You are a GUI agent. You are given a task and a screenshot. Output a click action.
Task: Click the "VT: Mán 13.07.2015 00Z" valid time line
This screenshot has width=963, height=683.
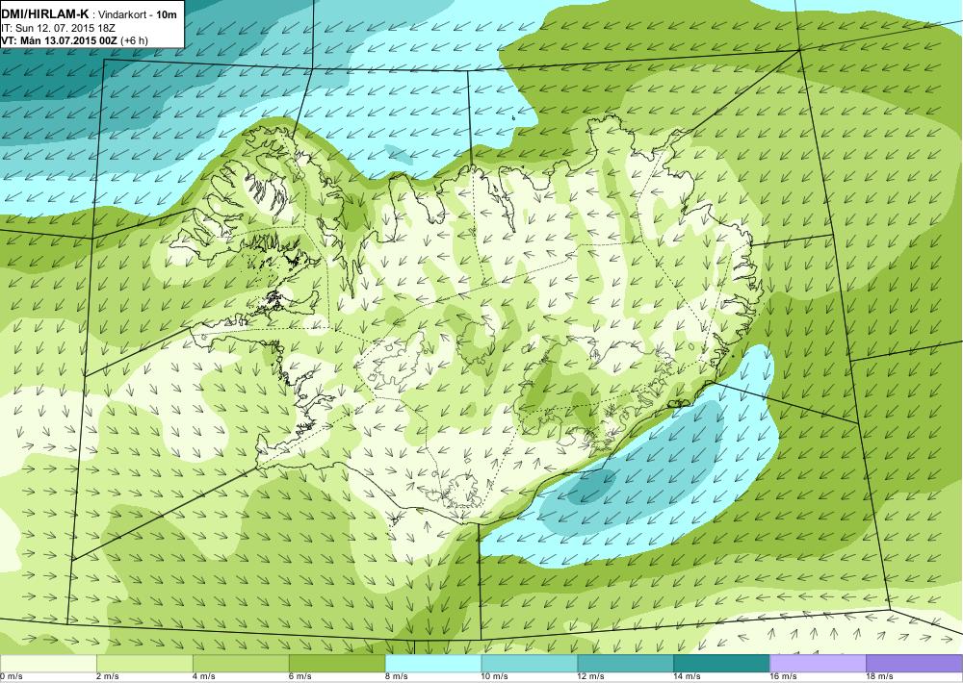coord(59,40)
